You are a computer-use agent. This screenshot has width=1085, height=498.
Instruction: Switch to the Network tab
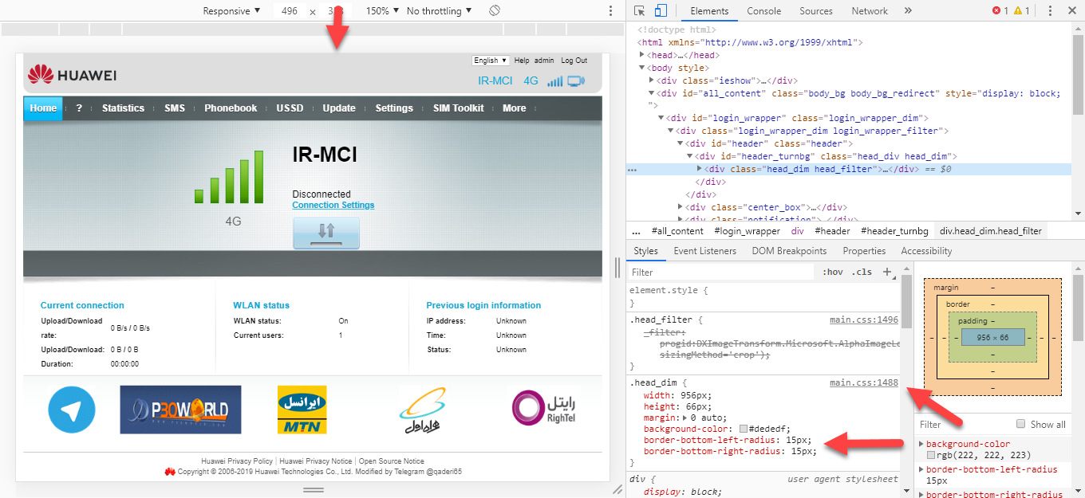click(x=870, y=11)
